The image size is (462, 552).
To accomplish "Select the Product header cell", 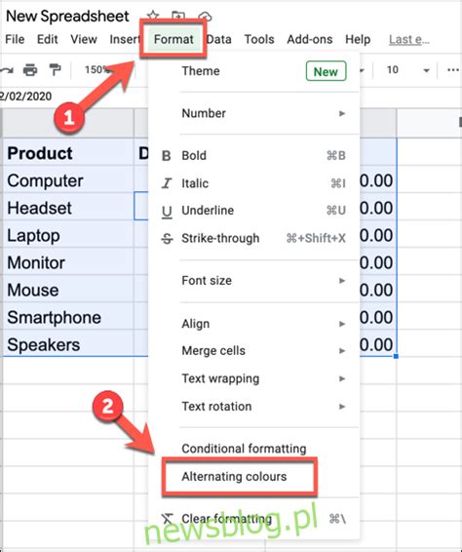I will click(x=68, y=153).
